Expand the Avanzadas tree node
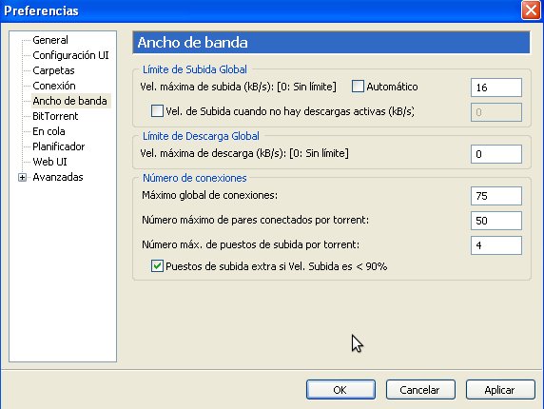The image size is (544, 409). [22, 177]
